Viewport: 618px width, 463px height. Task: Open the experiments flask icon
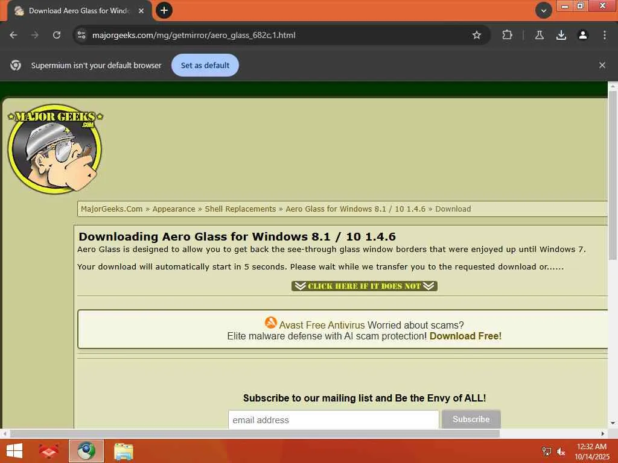[x=539, y=35]
